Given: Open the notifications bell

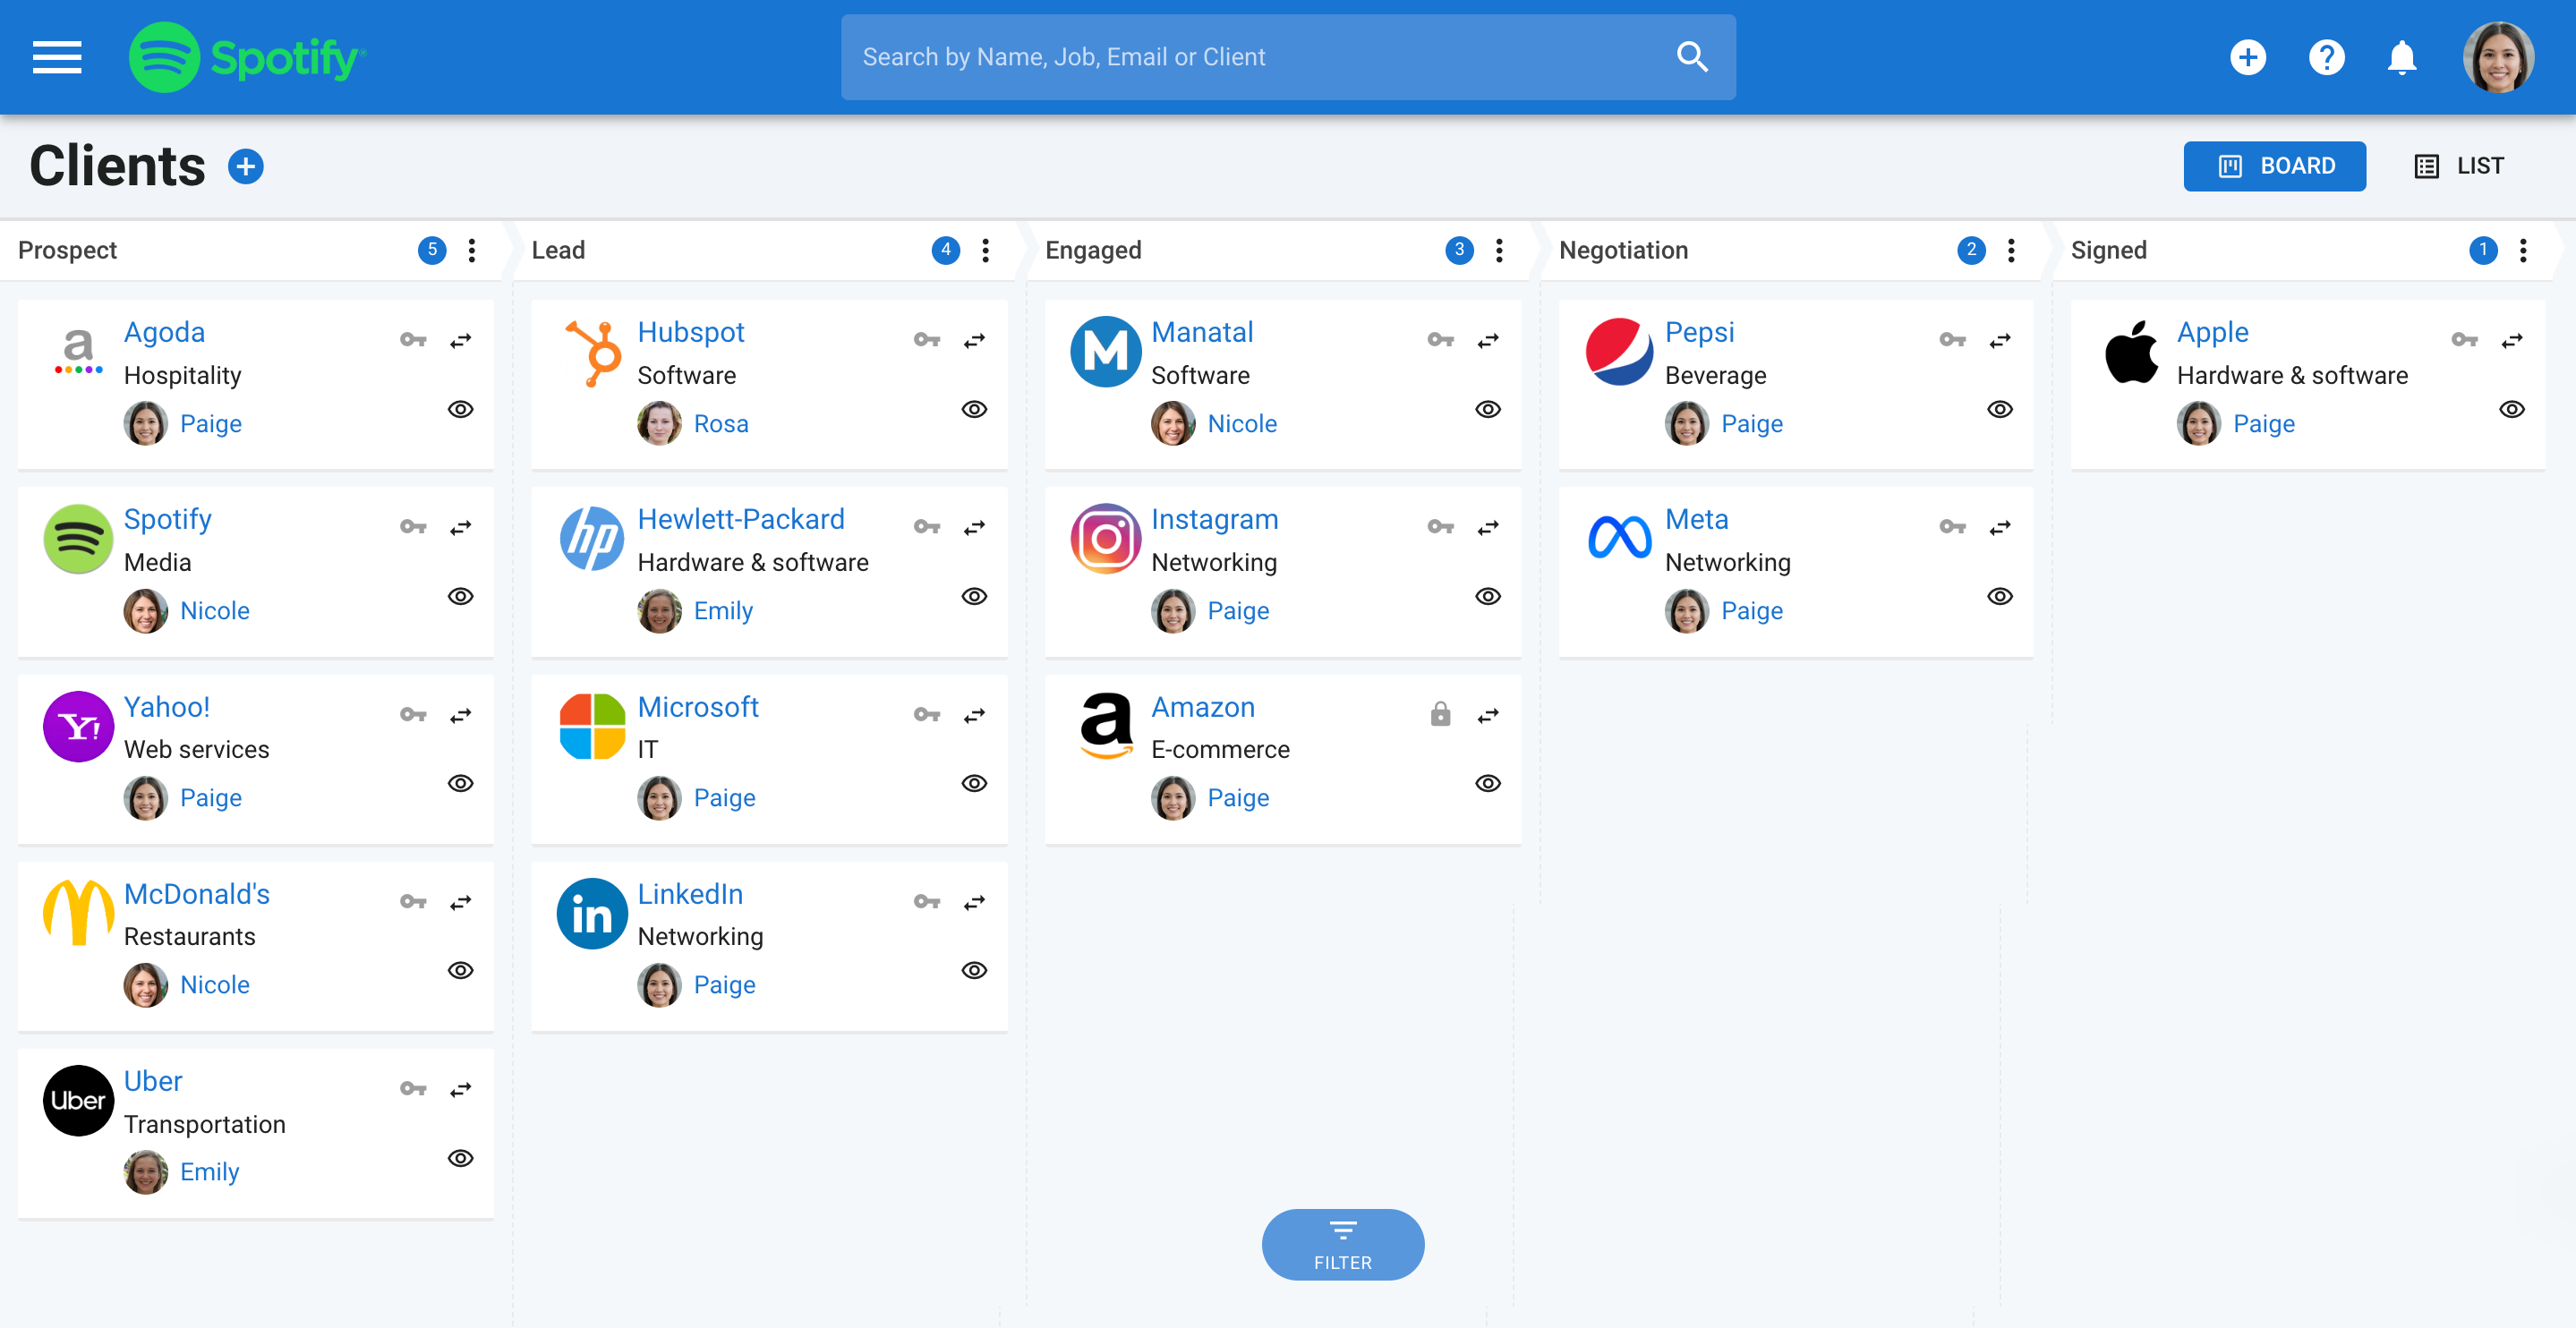Looking at the screenshot, I should pos(2402,57).
